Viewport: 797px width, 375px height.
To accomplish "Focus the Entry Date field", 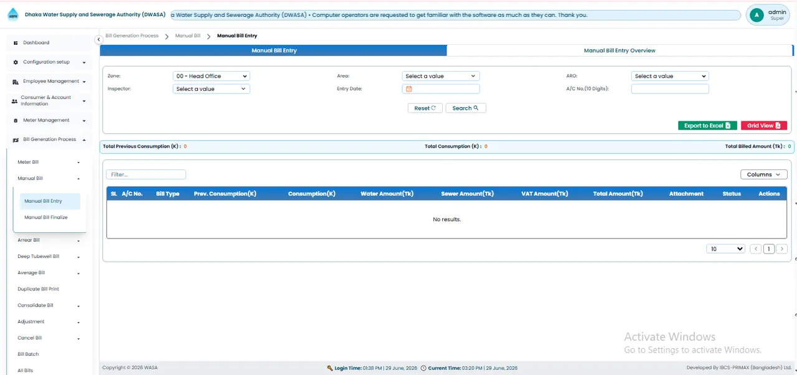I will [x=441, y=89].
